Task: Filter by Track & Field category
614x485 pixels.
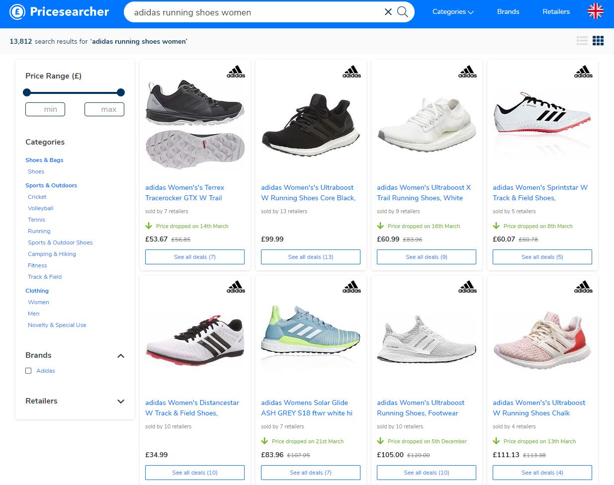Action: [45, 277]
